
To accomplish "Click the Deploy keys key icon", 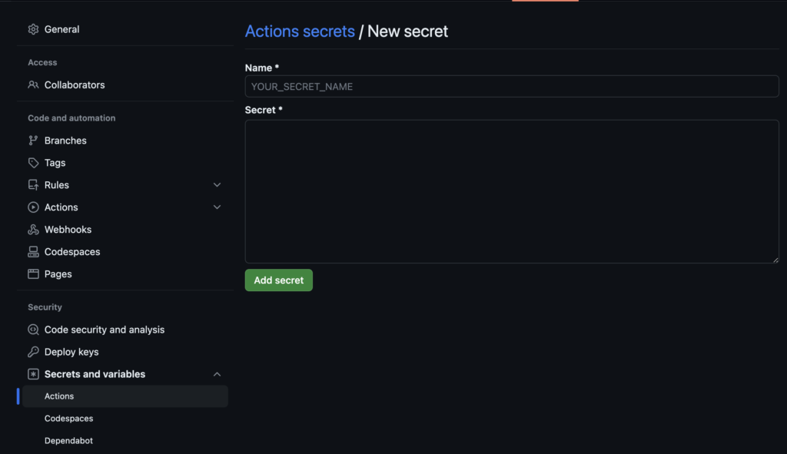I will click(x=33, y=352).
